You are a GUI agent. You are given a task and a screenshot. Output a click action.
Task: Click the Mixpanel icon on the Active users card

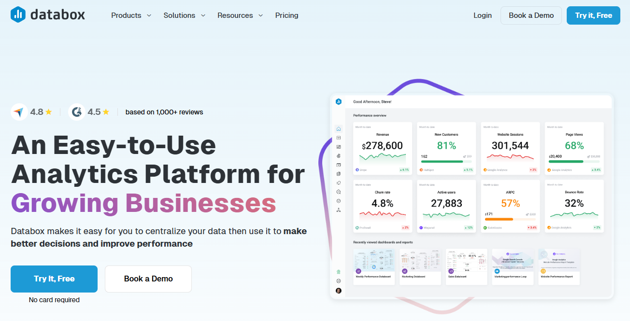point(421,227)
